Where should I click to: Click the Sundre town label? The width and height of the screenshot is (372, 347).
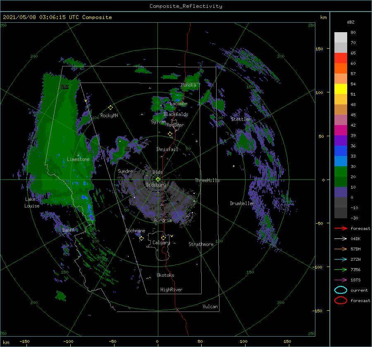[x=125, y=171]
